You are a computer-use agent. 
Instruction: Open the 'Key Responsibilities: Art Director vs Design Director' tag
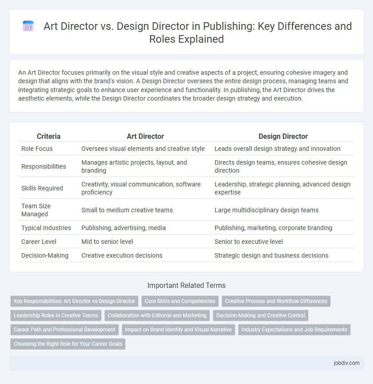tap(74, 301)
